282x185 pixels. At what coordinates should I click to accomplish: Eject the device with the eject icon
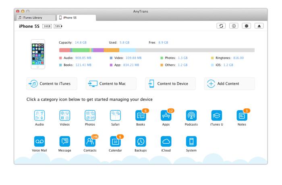coord(259,26)
